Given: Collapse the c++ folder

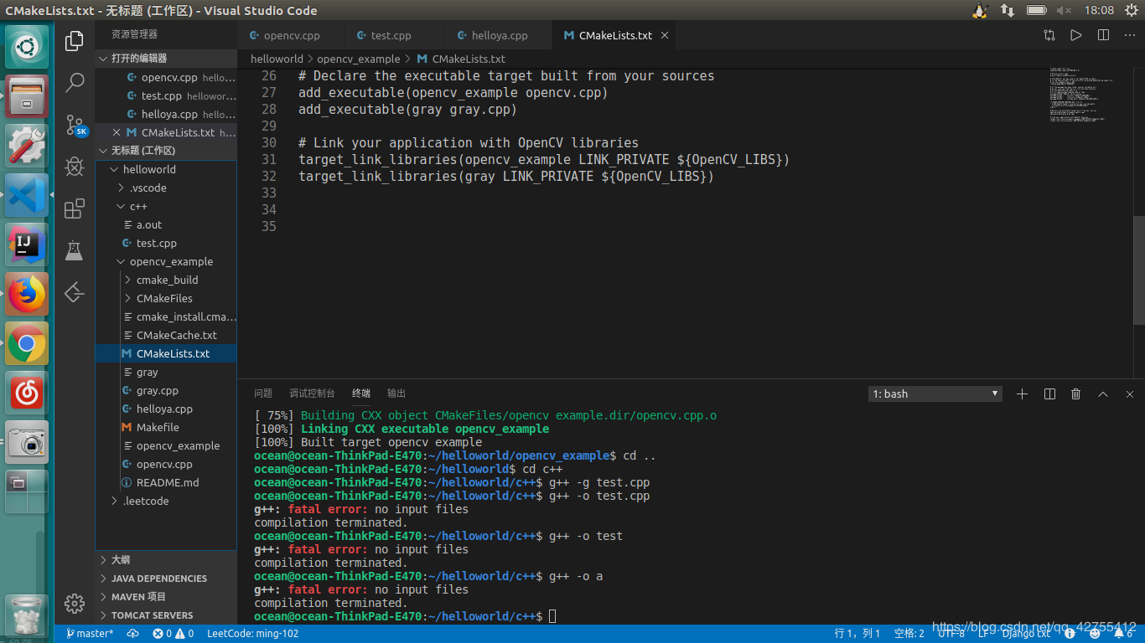Looking at the screenshot, I should click(x=166, y=206).
